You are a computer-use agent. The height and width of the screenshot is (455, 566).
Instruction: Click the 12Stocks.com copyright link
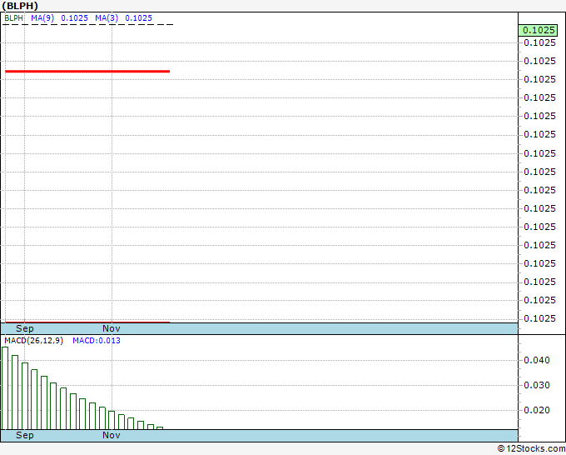tap(531, 448)
